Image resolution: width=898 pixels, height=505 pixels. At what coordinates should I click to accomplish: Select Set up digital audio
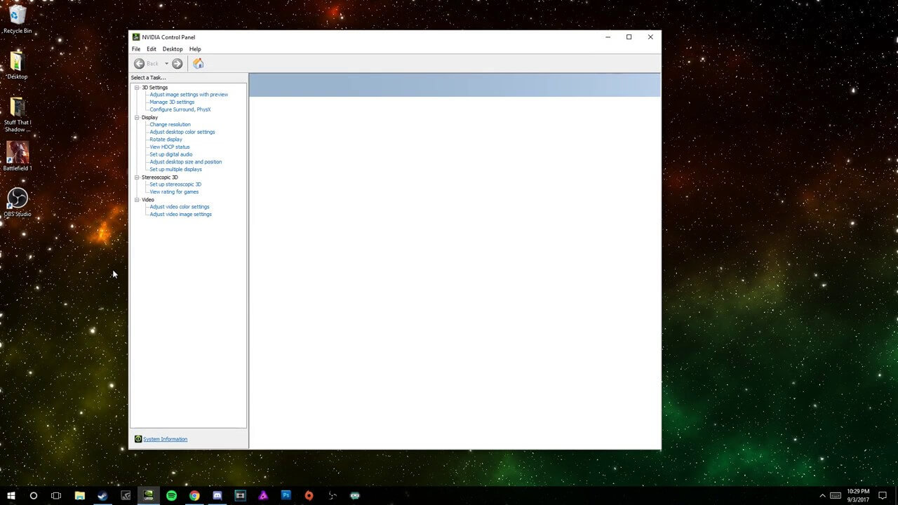(x=171, y=154)
